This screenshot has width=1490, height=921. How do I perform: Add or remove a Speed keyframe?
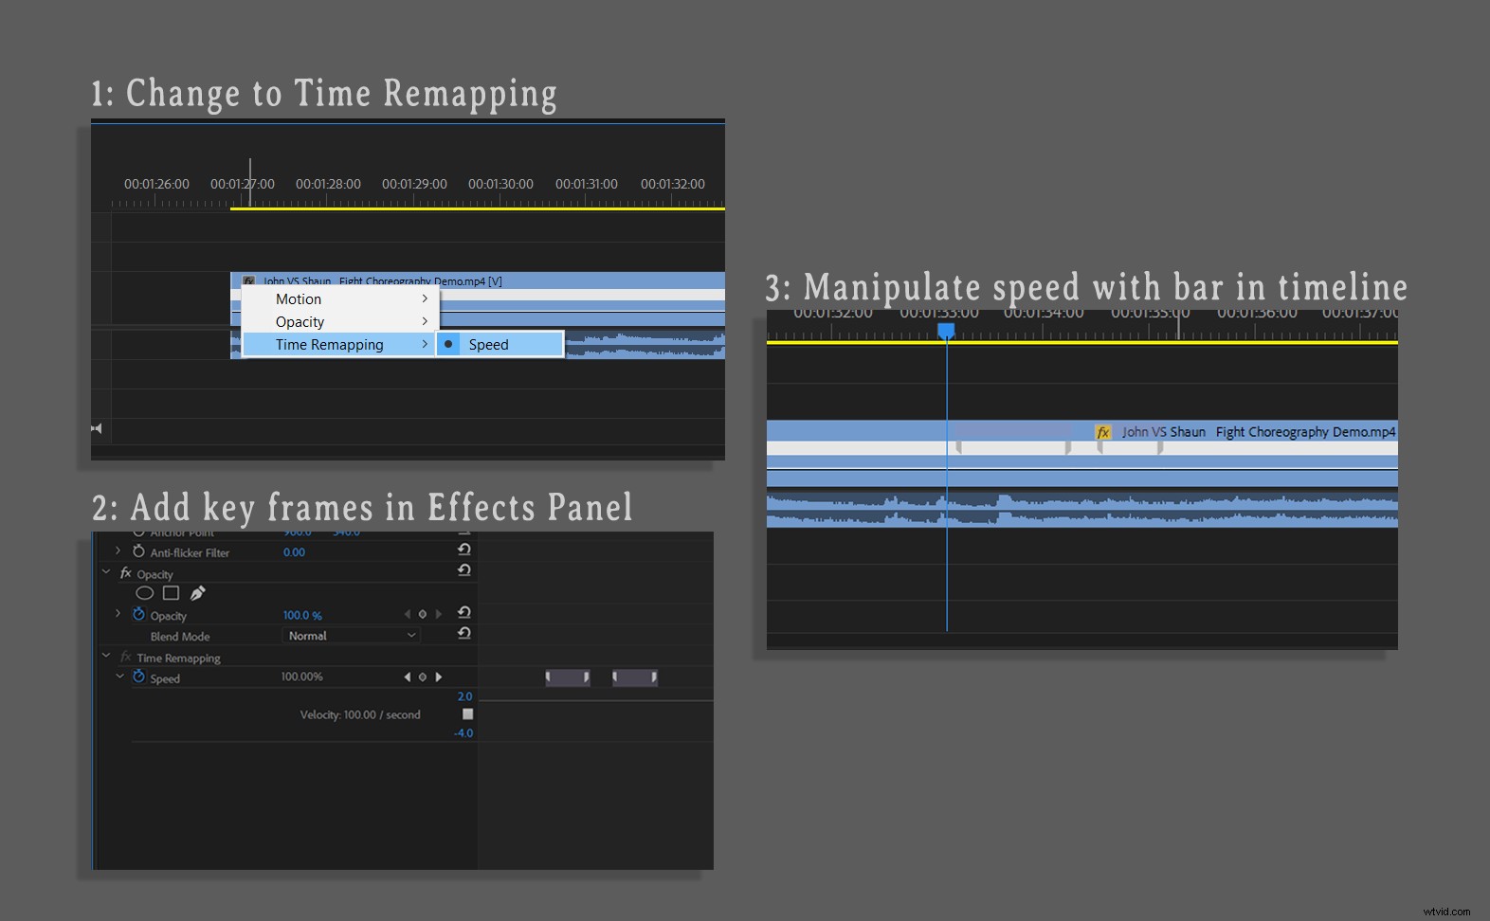tap(423, 677)
